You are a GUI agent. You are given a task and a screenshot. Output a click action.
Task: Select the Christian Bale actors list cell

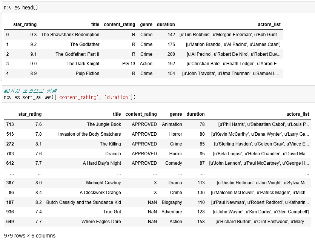pos(234,64)
